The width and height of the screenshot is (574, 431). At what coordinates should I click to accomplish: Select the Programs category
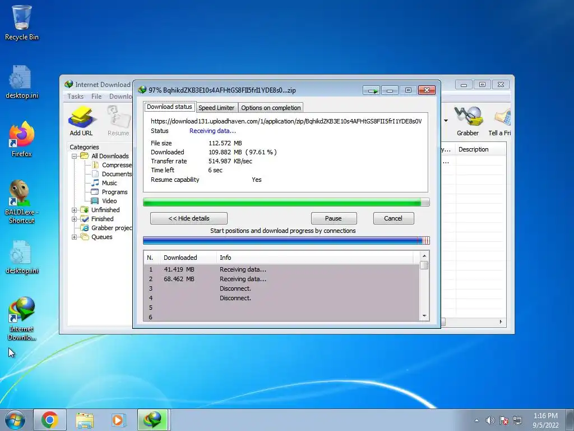[109, 192]
